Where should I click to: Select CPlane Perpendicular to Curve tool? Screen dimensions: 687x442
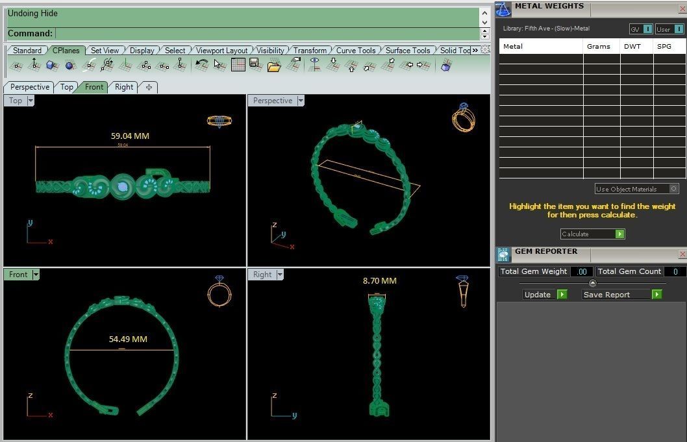[x=89, y=66]
